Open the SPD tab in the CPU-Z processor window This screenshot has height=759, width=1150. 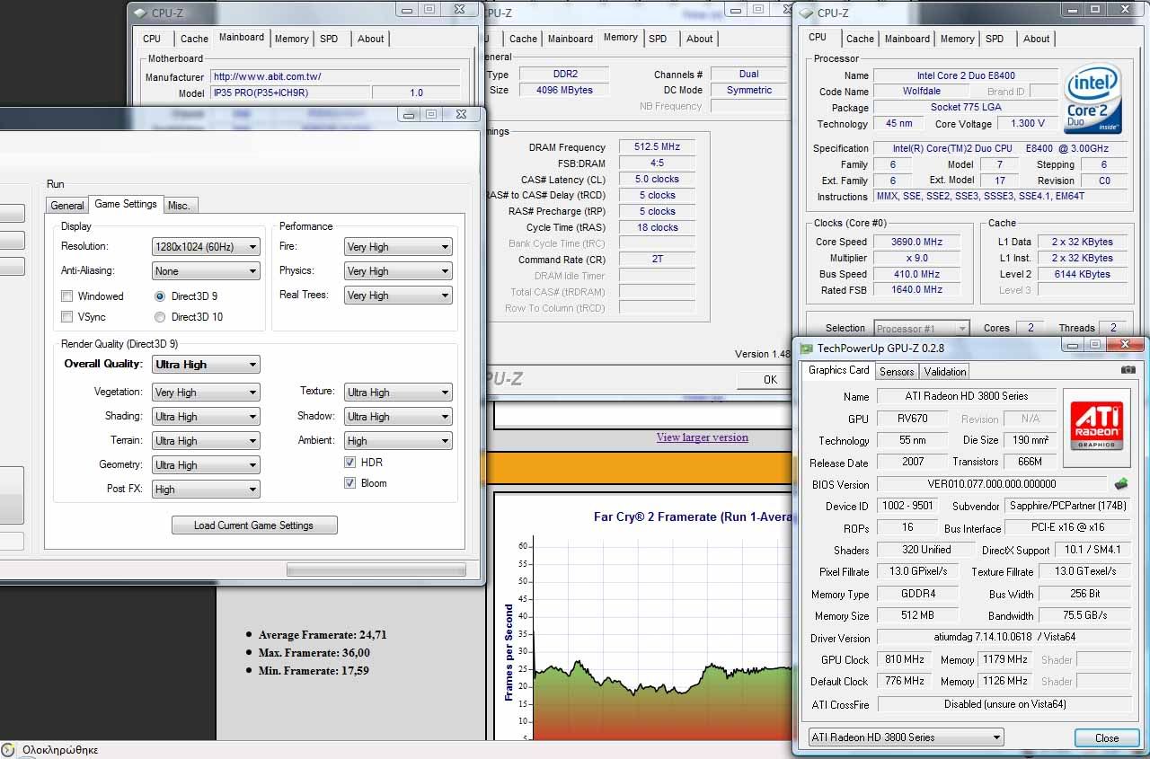pos(995,39)
